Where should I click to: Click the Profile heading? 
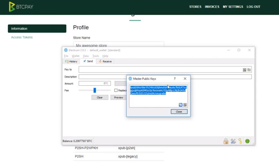pos(81,28)
